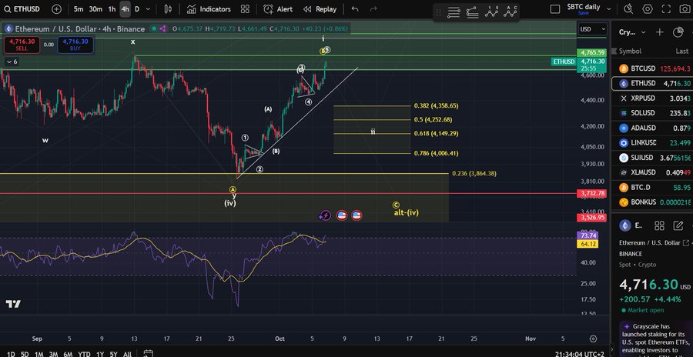
Task: Select the Fib retracement drawing tool
Action: [x=473, y=12]
